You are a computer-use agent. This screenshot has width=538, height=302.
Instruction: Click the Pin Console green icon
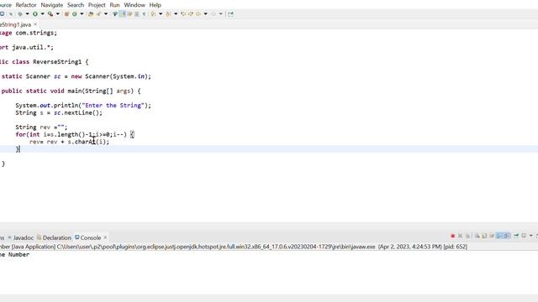(x=516, y=236)
